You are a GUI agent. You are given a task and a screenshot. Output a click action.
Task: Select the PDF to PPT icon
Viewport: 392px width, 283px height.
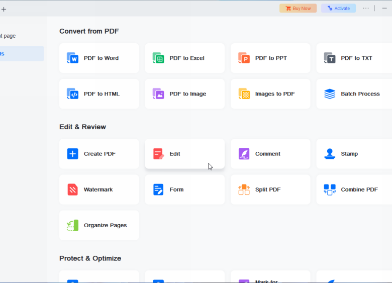pos(244,58)
